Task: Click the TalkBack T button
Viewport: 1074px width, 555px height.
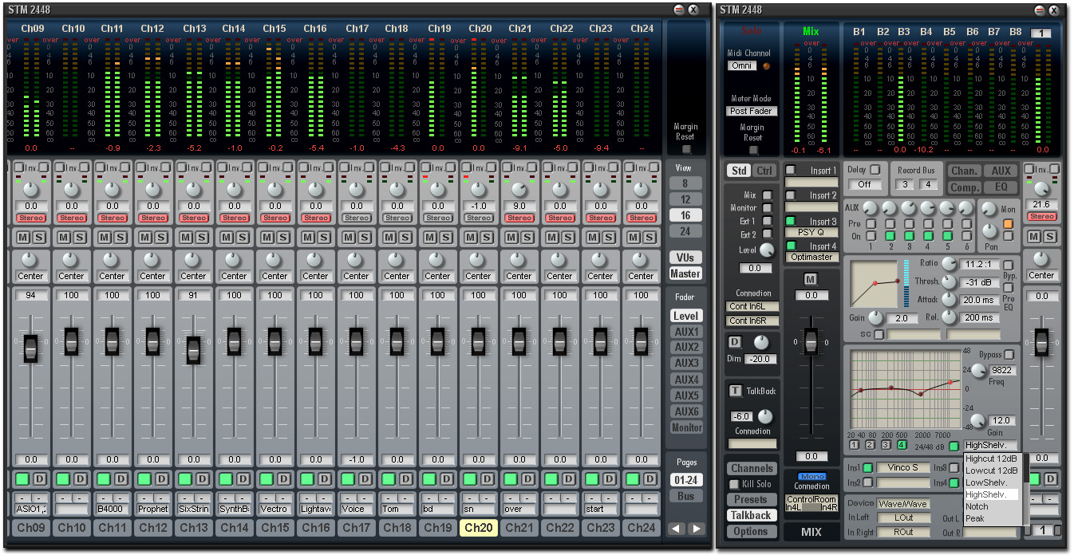Action: click(736, 391)
